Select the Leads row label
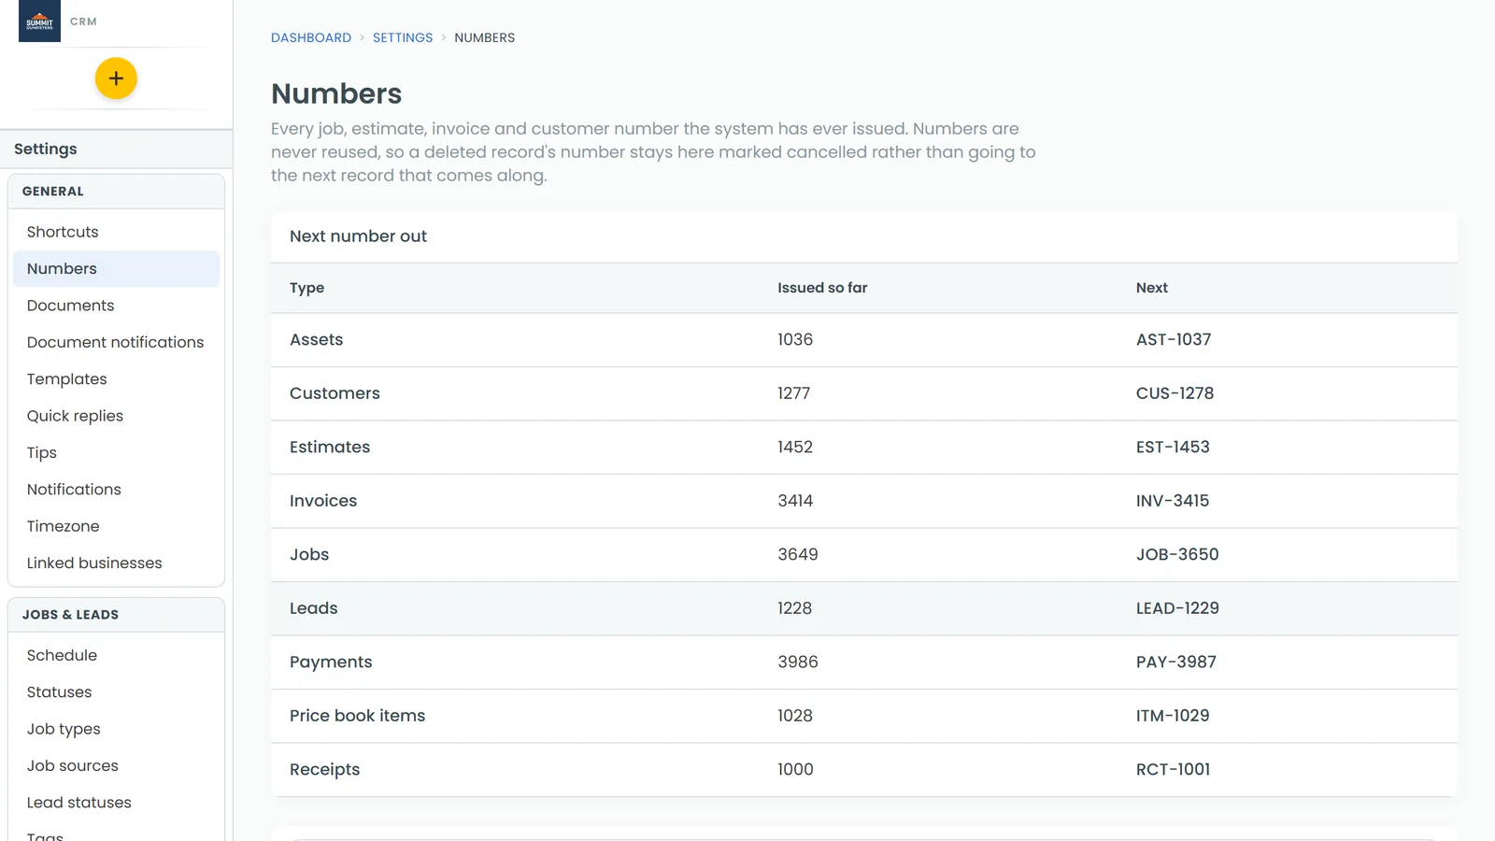1495x841 pixels. point(313,608)
